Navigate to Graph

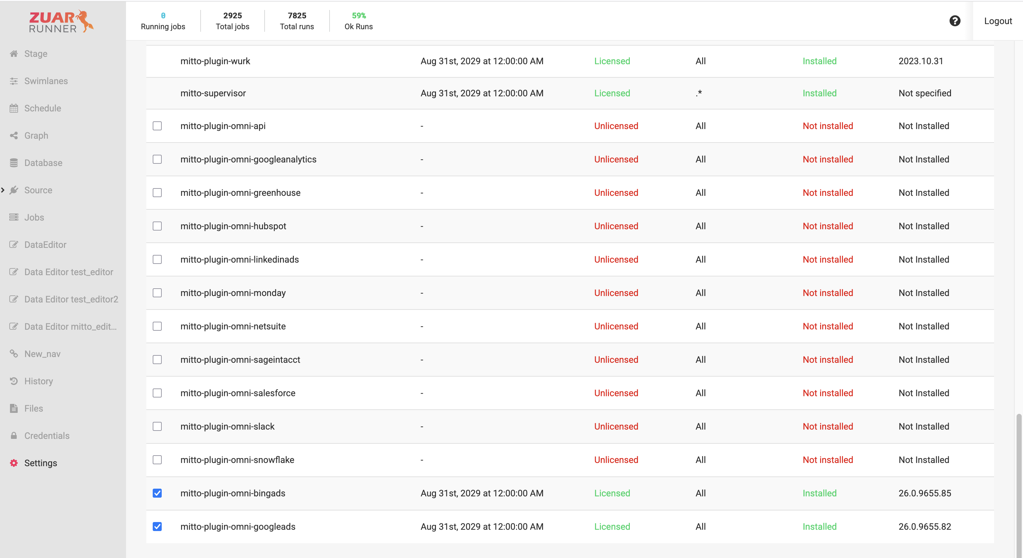pos(36,135)
